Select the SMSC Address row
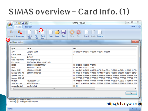The height and width of the screenshot is (111, 148). click(x=74, y=83)
